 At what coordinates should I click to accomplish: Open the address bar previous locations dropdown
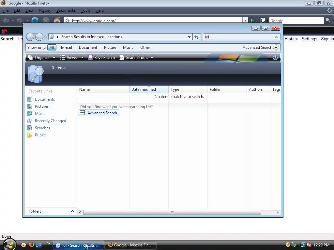(x=189, y=37)
